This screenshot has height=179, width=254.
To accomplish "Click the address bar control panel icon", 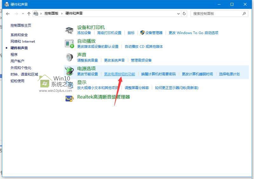I will [x=36, y=13].
